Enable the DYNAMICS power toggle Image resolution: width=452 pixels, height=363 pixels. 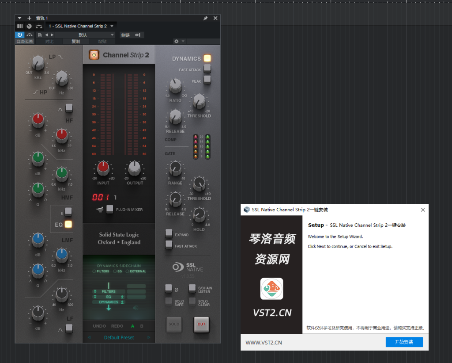[207, 58]
